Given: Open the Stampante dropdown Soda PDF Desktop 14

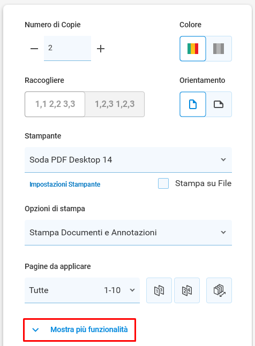Looking at the screenshot, I should click(x=128, y=160).
